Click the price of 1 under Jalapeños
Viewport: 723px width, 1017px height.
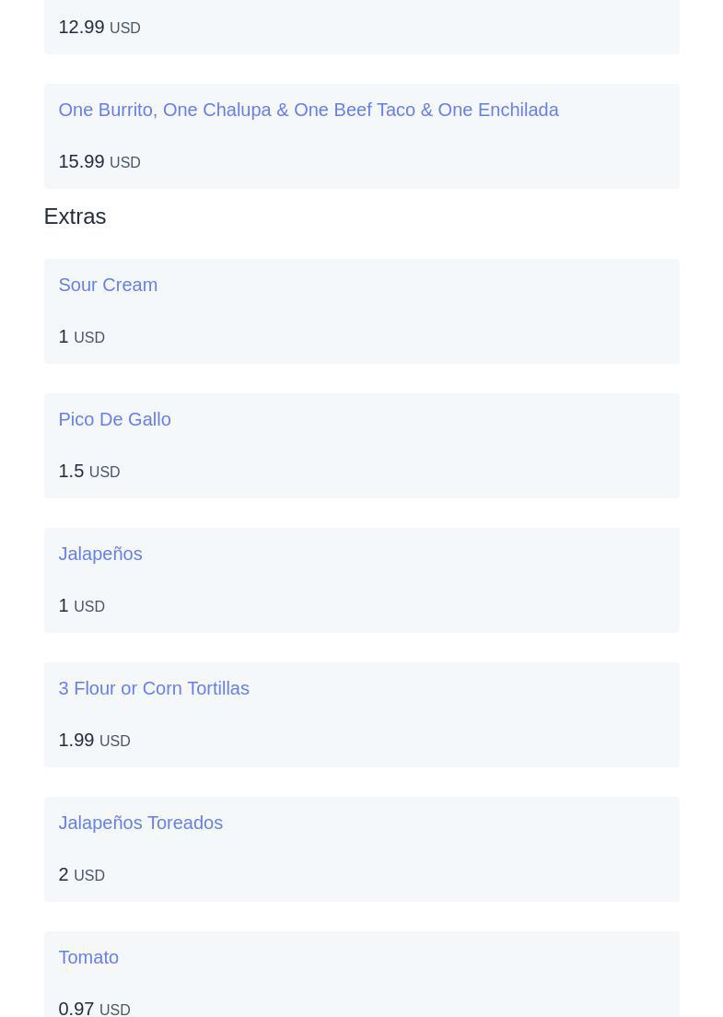pyautogui.click(x=64, y=605)
